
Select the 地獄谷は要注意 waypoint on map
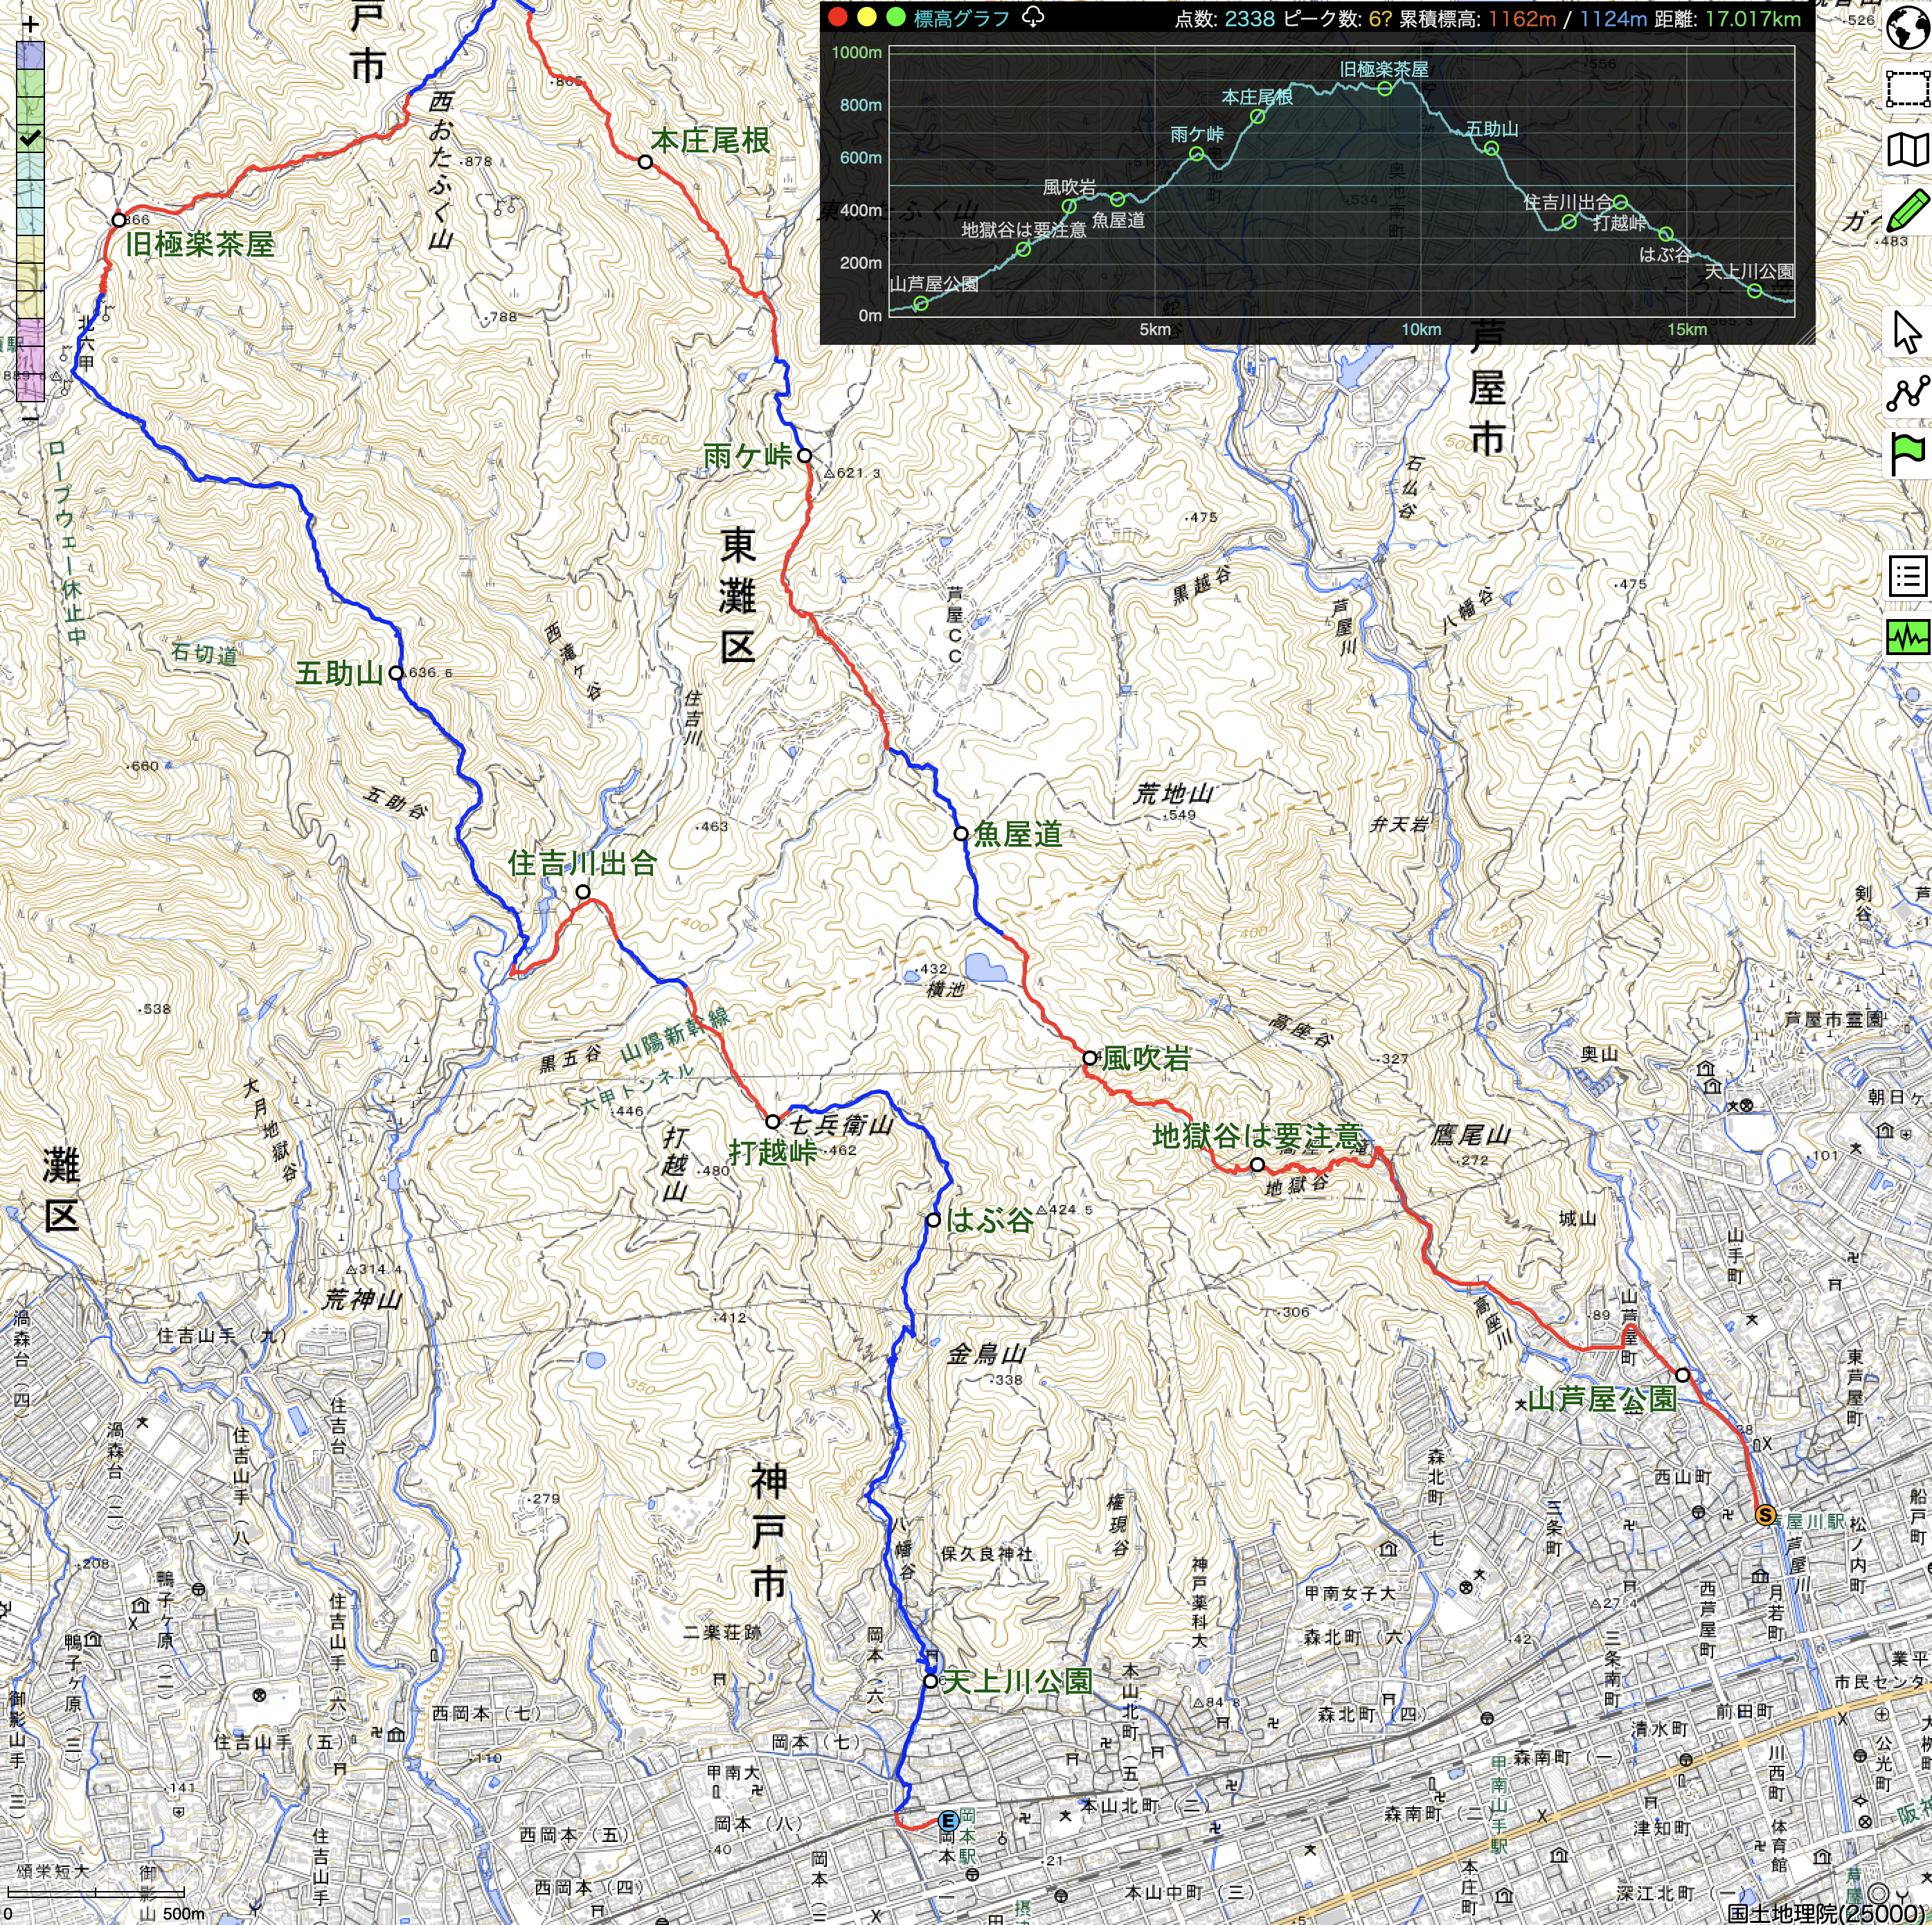click(x=1257, y=1165)
